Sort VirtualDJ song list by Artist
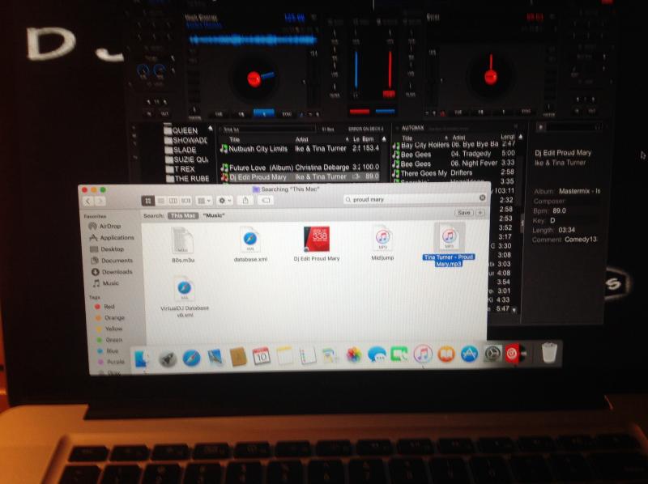The height and width of the screenshot is (484, 648). pos(301,139)
